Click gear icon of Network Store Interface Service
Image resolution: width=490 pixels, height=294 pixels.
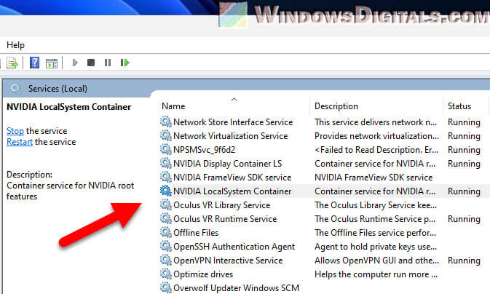(165, 122)
